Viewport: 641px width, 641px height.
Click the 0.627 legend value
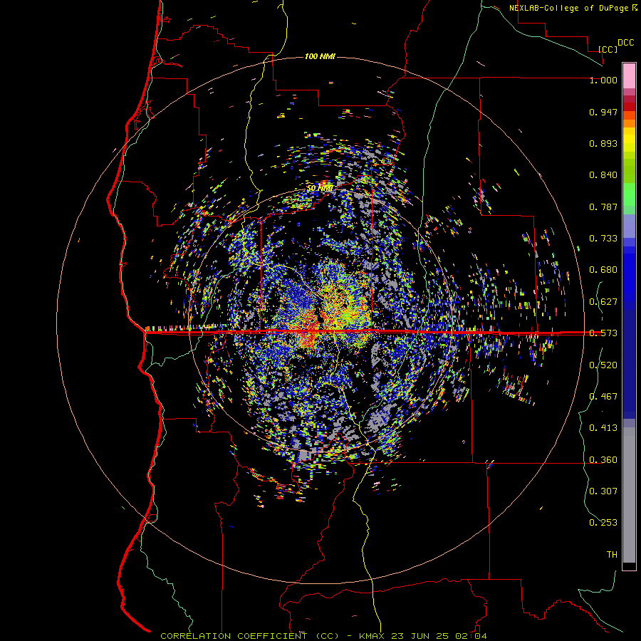tap(603, 302)
